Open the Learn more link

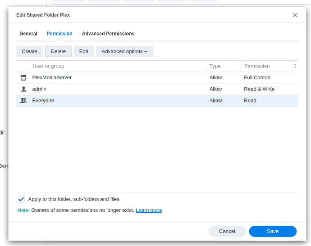[x=149, y=210]
